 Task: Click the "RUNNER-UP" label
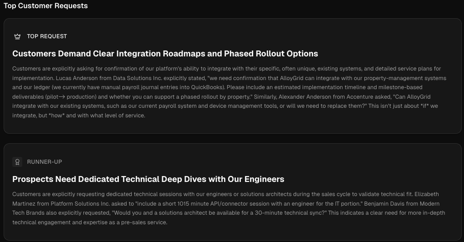click(45, 162)
